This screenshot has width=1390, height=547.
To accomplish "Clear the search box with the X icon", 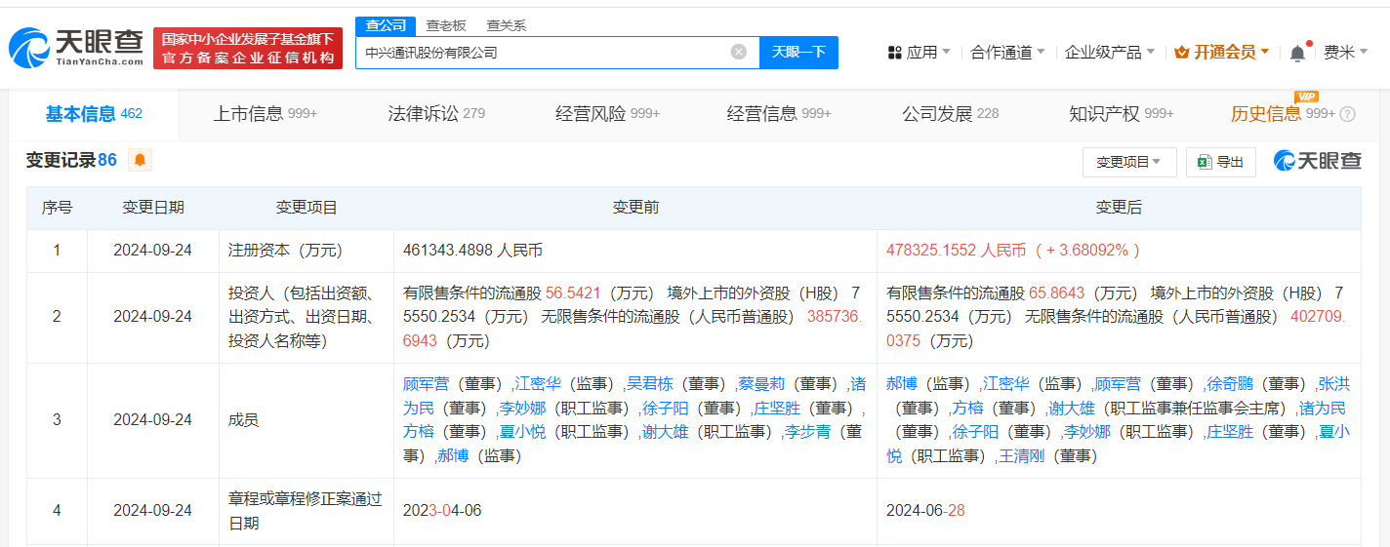I will pos(739,52).
